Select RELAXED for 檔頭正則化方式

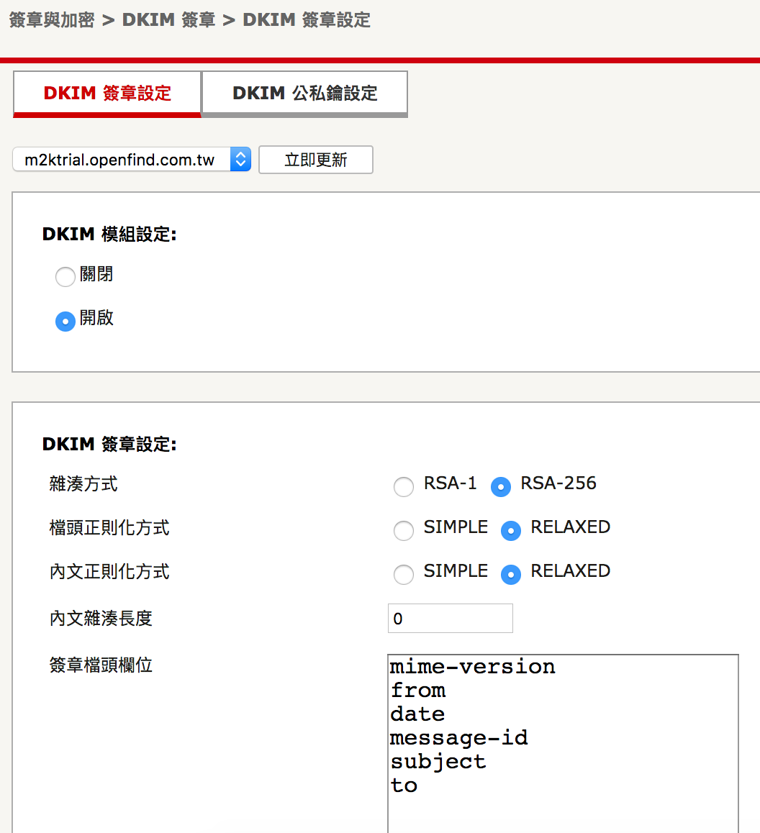click(x=510, y=531)
